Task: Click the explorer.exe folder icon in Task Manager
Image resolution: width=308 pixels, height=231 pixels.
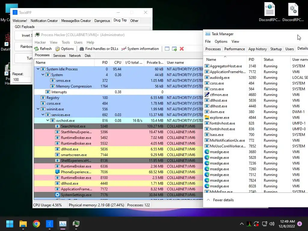Action: tap(207, 118)
